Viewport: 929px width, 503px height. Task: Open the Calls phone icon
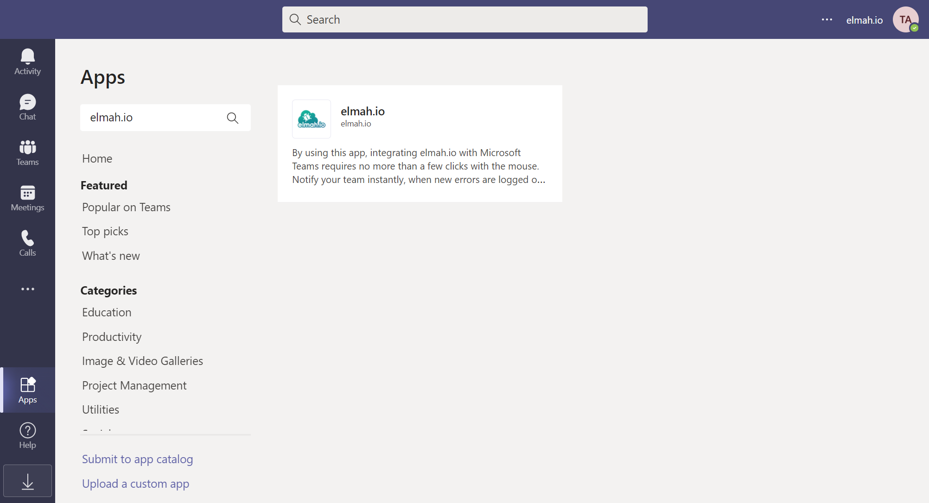click(x=27, y=243)
